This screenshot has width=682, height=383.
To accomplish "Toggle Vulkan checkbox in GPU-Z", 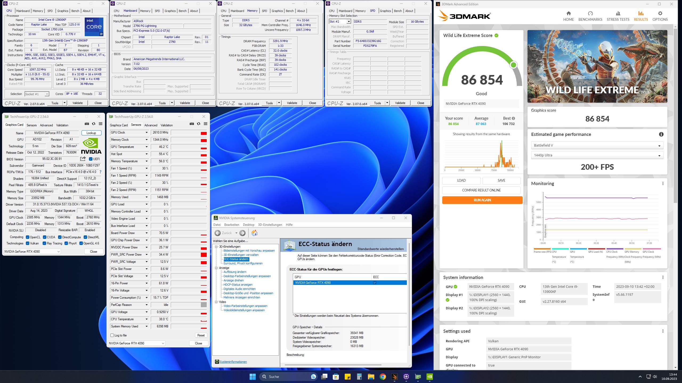I will [27, 243].
